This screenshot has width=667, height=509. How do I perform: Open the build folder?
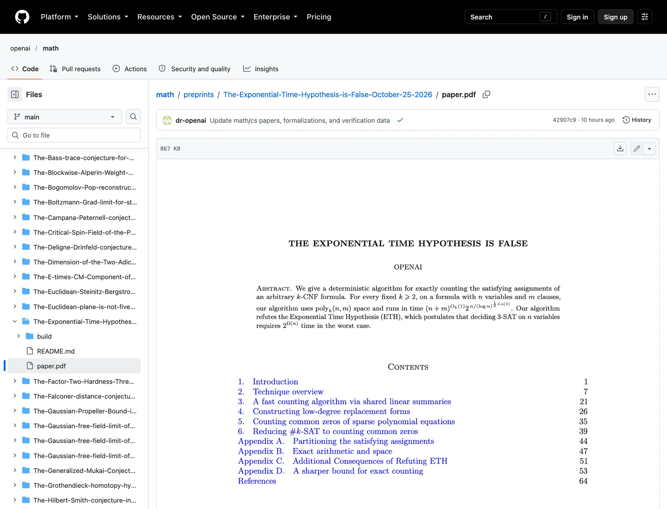[44, 337]
